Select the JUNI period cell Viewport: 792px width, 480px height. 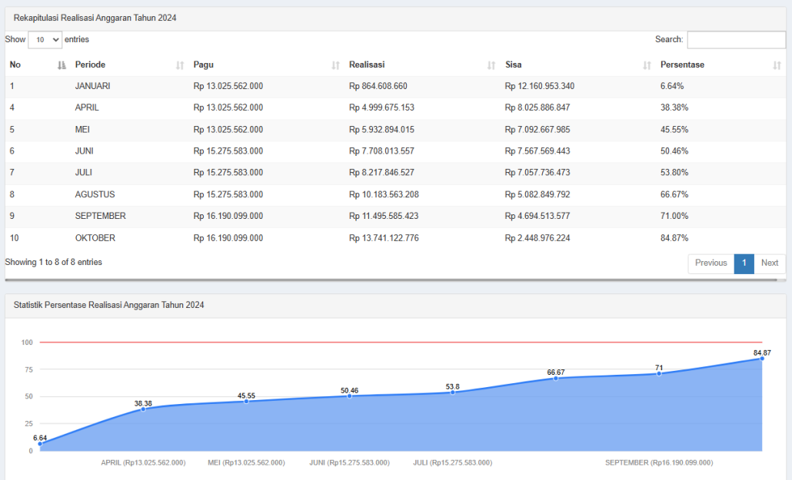85,151
